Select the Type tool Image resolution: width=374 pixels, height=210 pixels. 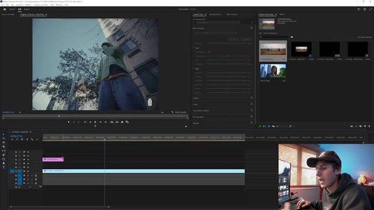coord(4,167)
